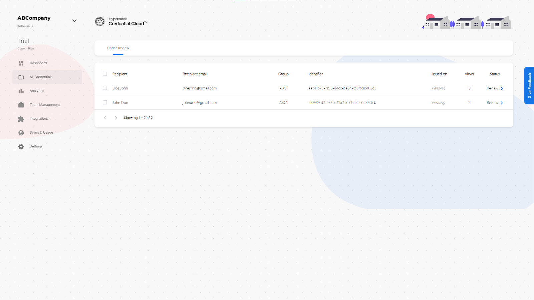Open the Billing & Usage menu item
534x300 pixels.
[47, 133]
